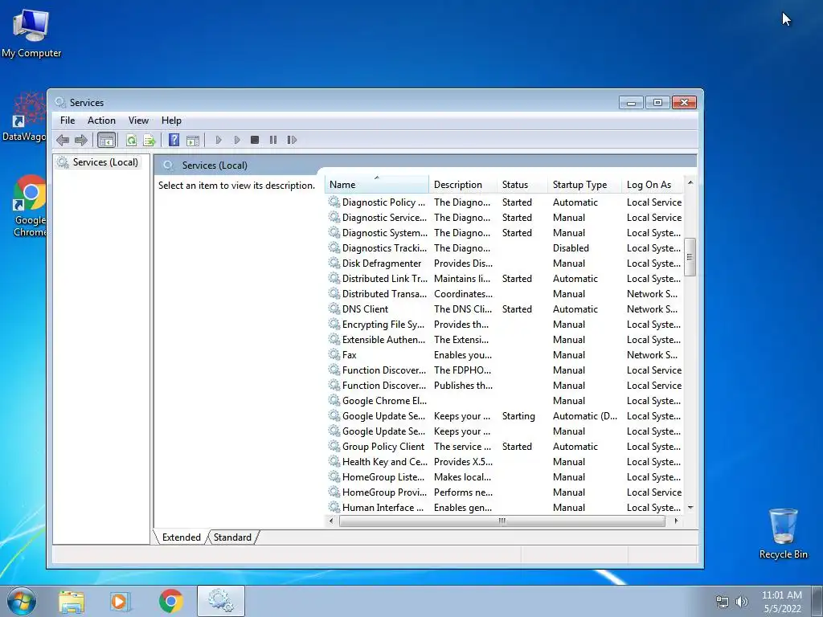Select the Recycle Bin desktop icon

click(x=783, y=533)
